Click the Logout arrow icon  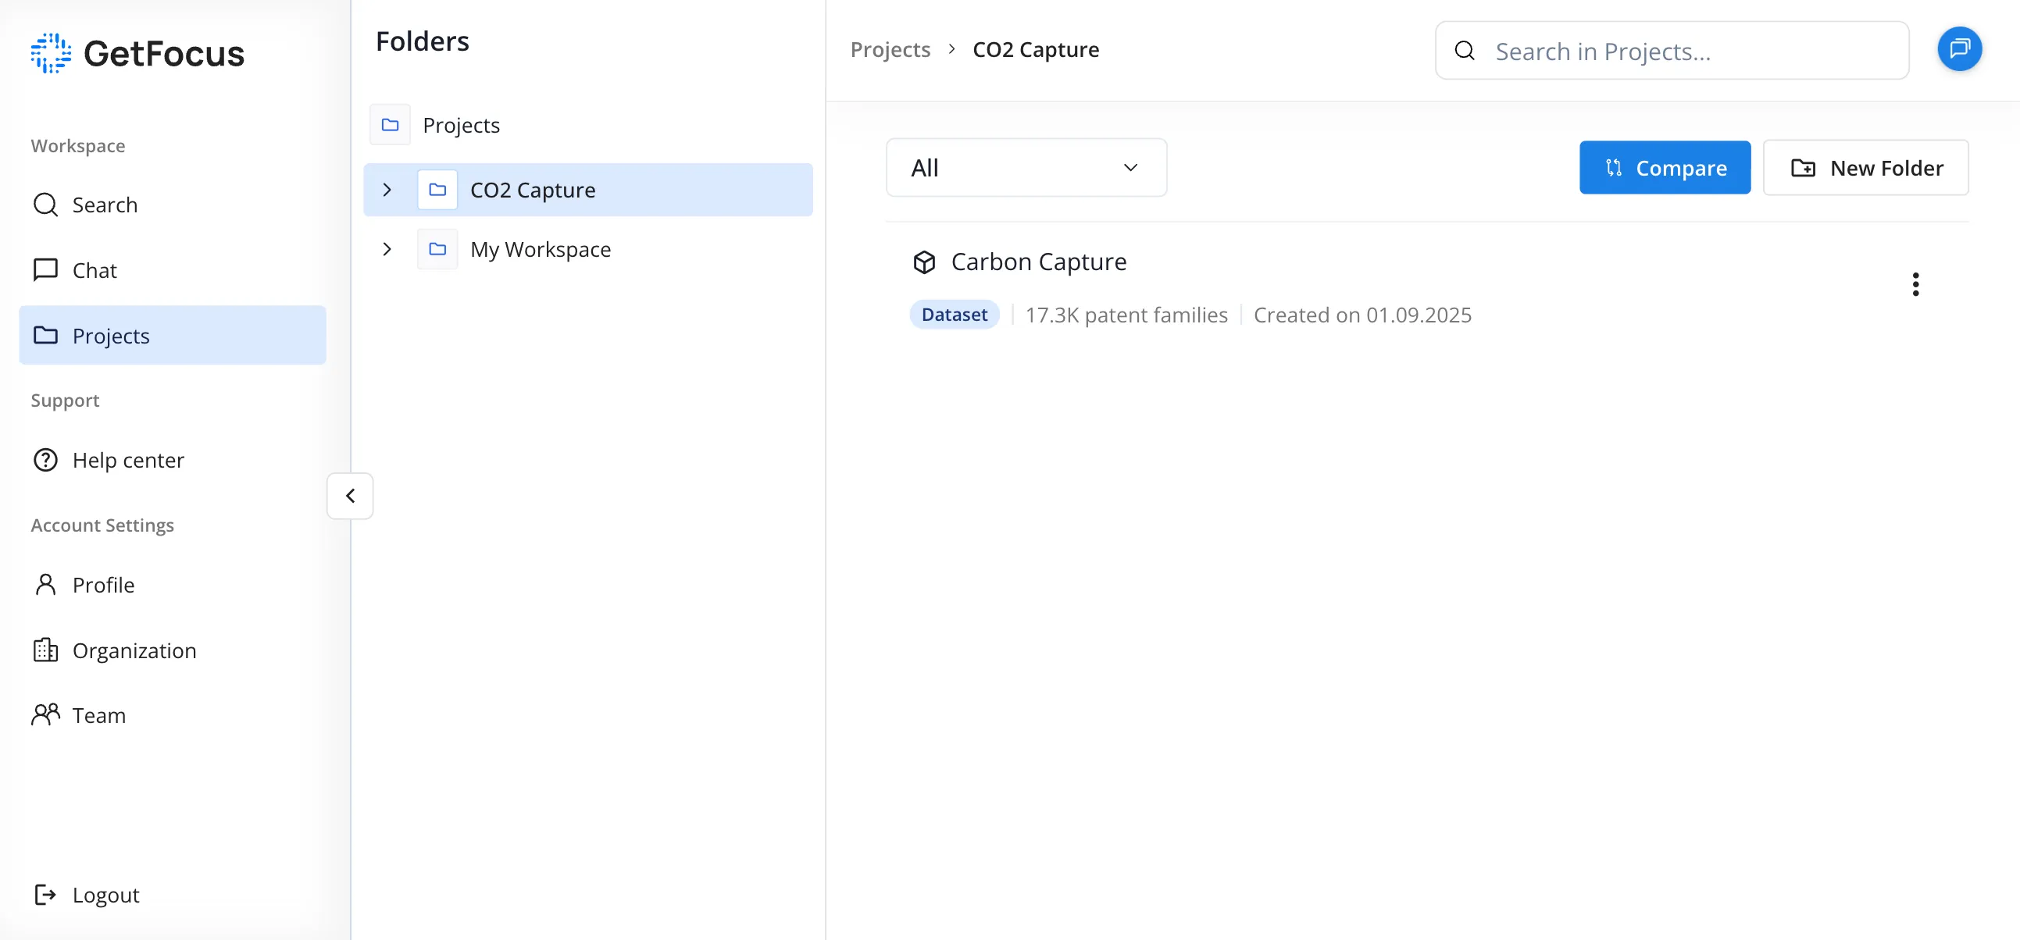coord(45,895)
